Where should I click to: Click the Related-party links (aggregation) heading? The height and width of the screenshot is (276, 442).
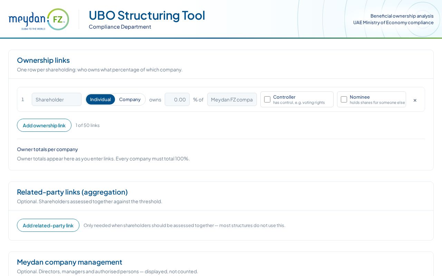coord(72,192)
